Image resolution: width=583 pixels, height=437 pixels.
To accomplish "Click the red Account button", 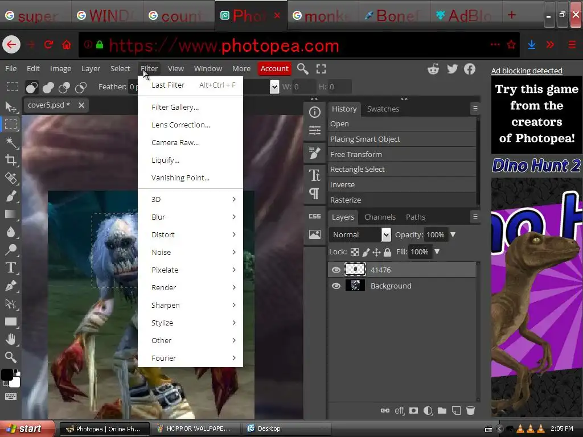I will click(274, 69).
